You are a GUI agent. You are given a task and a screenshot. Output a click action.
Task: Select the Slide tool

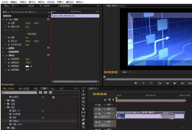(83, 116)
